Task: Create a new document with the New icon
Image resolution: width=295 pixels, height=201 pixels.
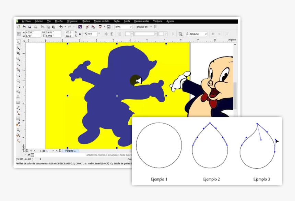Action: point(19,27)
